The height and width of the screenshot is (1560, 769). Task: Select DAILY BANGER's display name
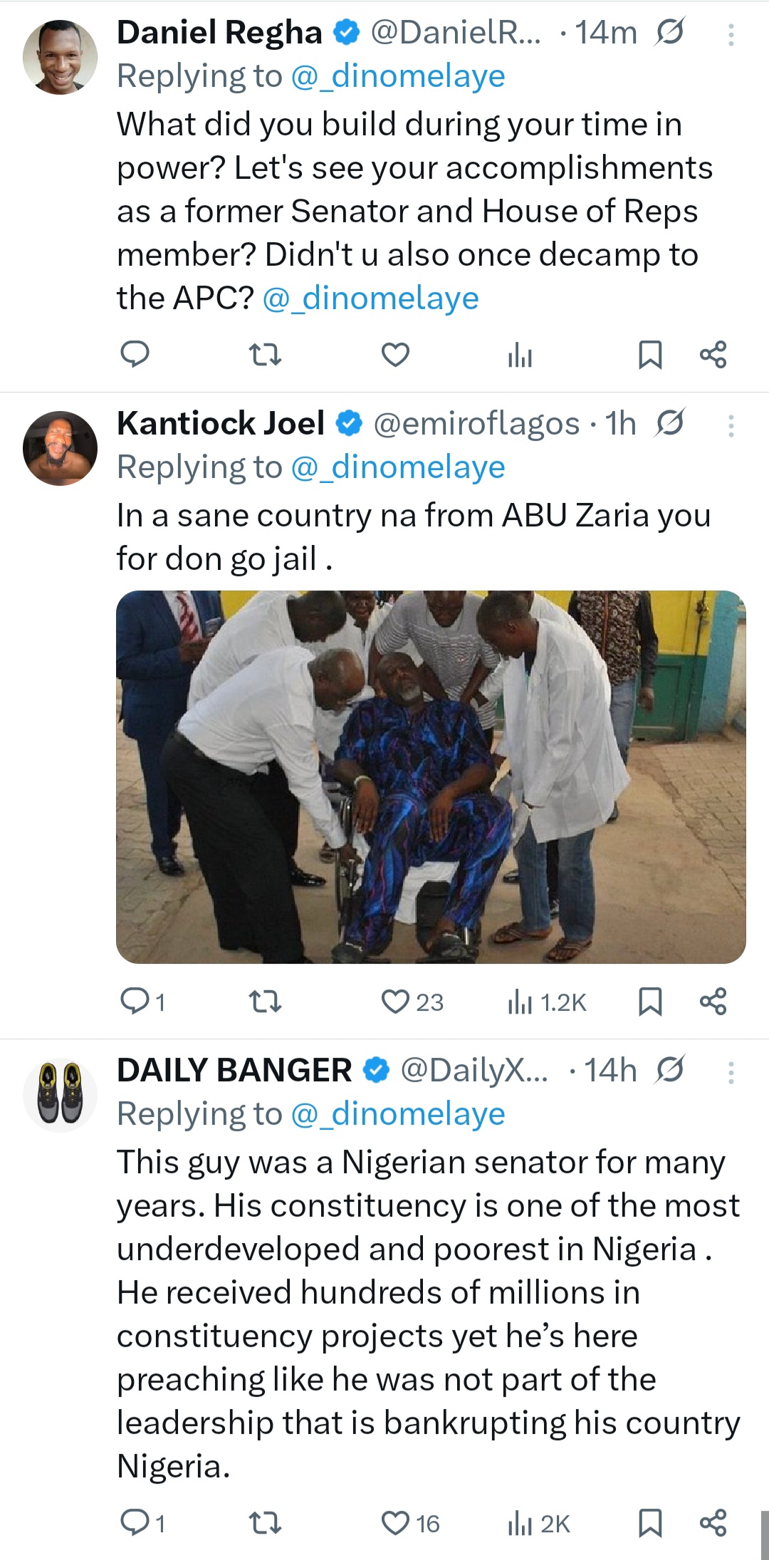[x=235, y=1069]
